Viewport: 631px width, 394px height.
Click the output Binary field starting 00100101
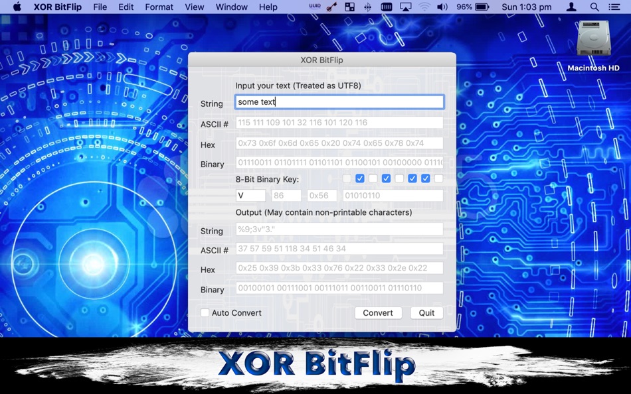(x=339, y=288)
